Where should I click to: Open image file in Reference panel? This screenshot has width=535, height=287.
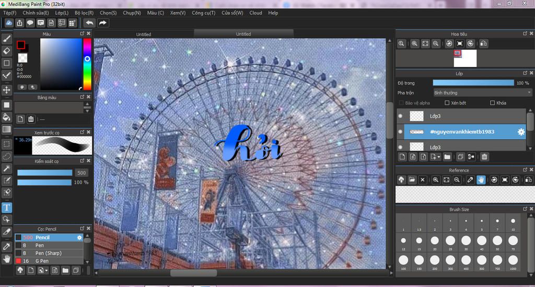click(x=412, y=180)
